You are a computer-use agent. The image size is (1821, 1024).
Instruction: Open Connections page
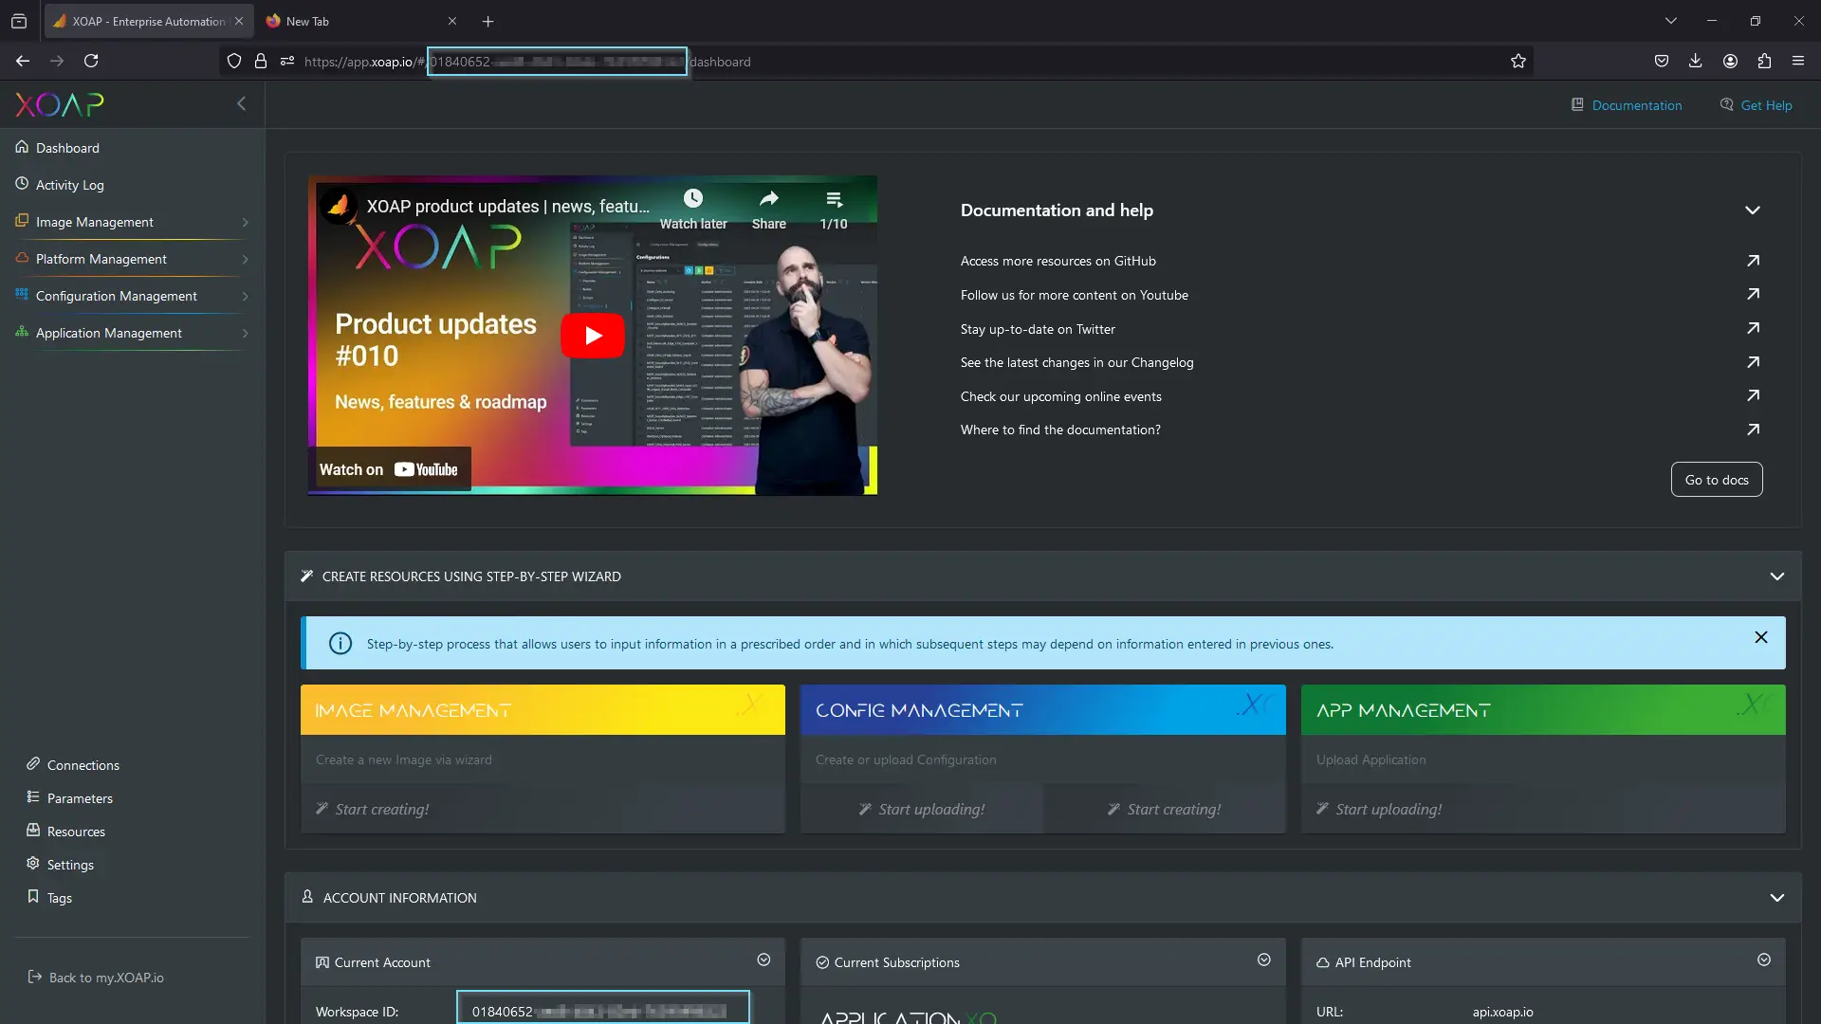[x=83, y=765]
